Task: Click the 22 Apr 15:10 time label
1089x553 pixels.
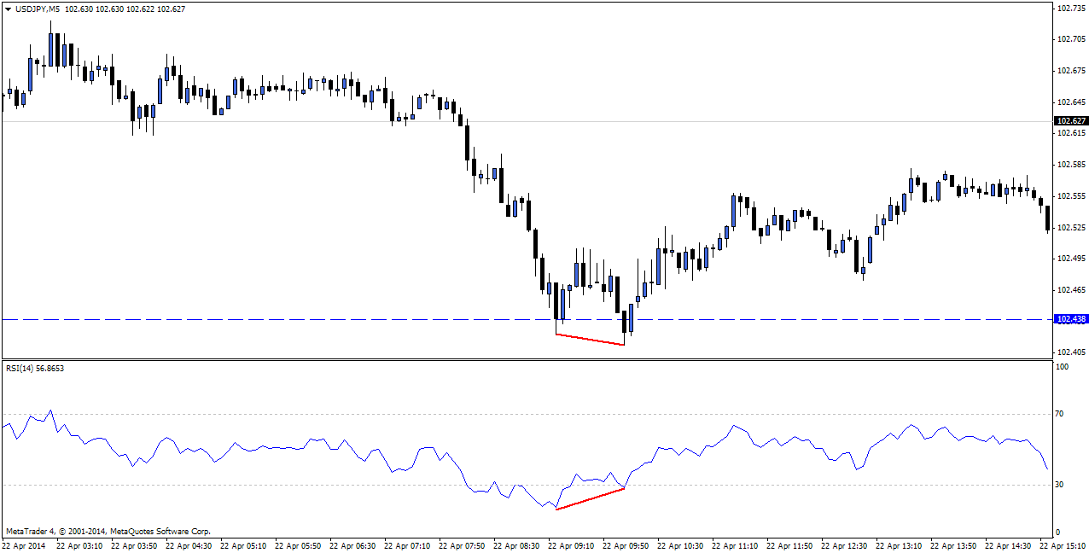Action: tap(1063, 545)
